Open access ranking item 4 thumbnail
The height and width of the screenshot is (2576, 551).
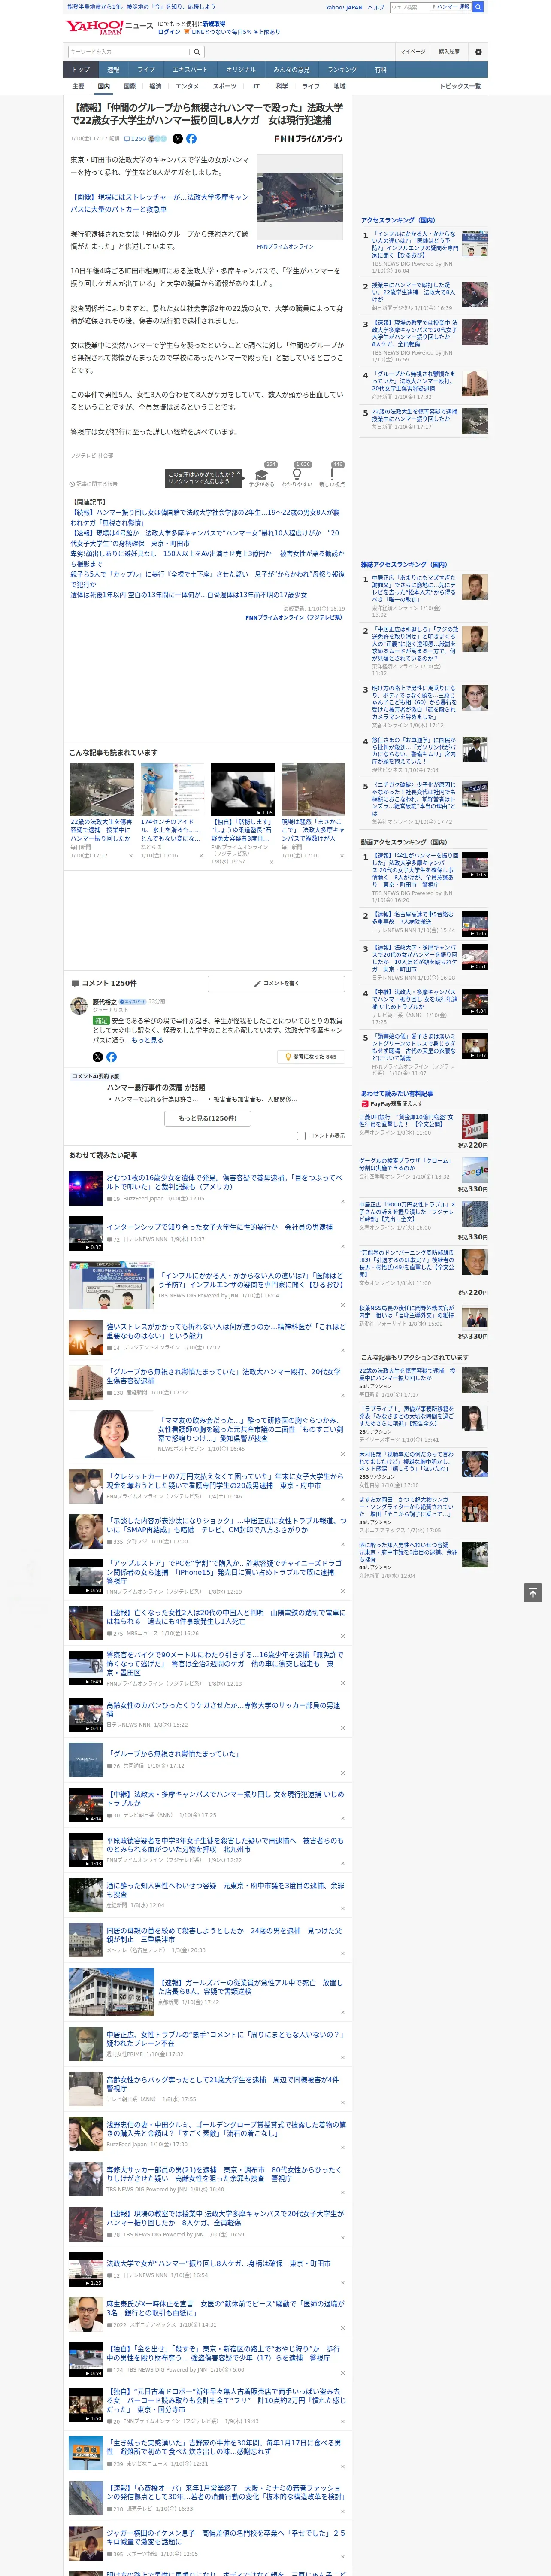475,384
